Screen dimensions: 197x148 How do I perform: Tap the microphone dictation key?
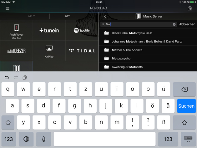click(43, 139)
